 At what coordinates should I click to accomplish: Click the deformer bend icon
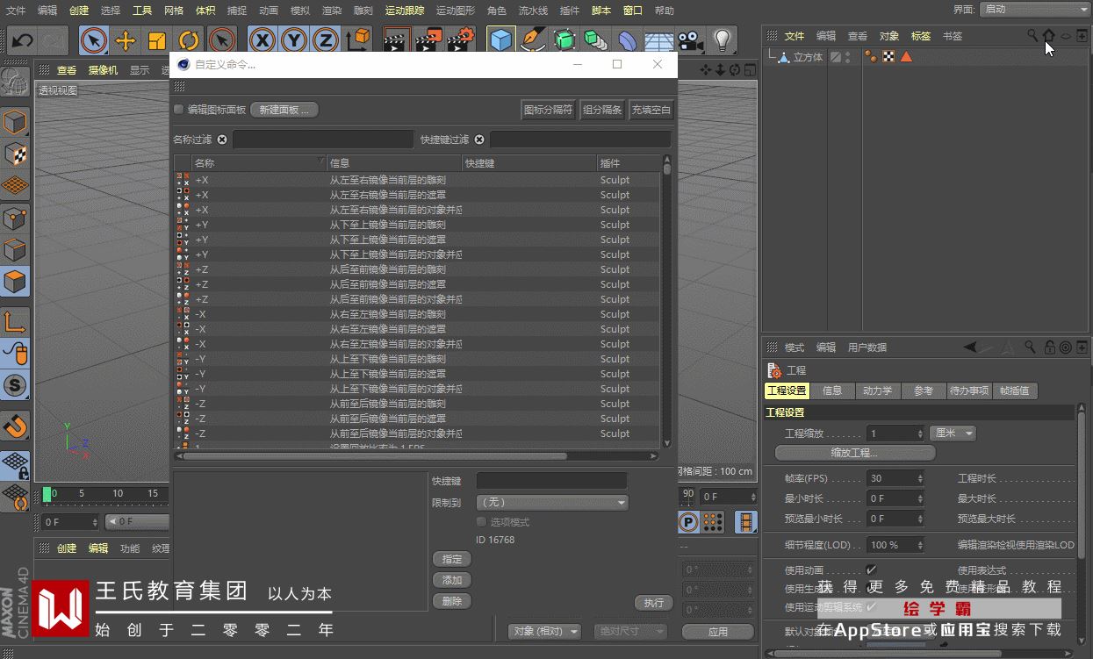coord(627,40)
